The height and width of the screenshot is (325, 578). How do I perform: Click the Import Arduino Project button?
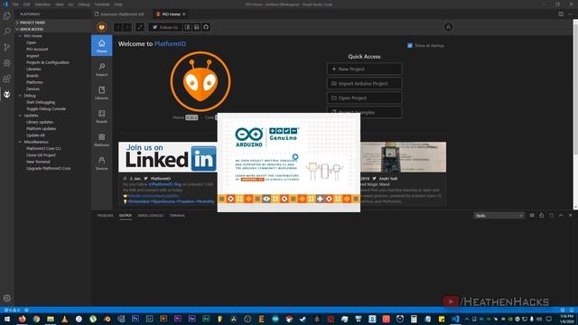(364, 83)
